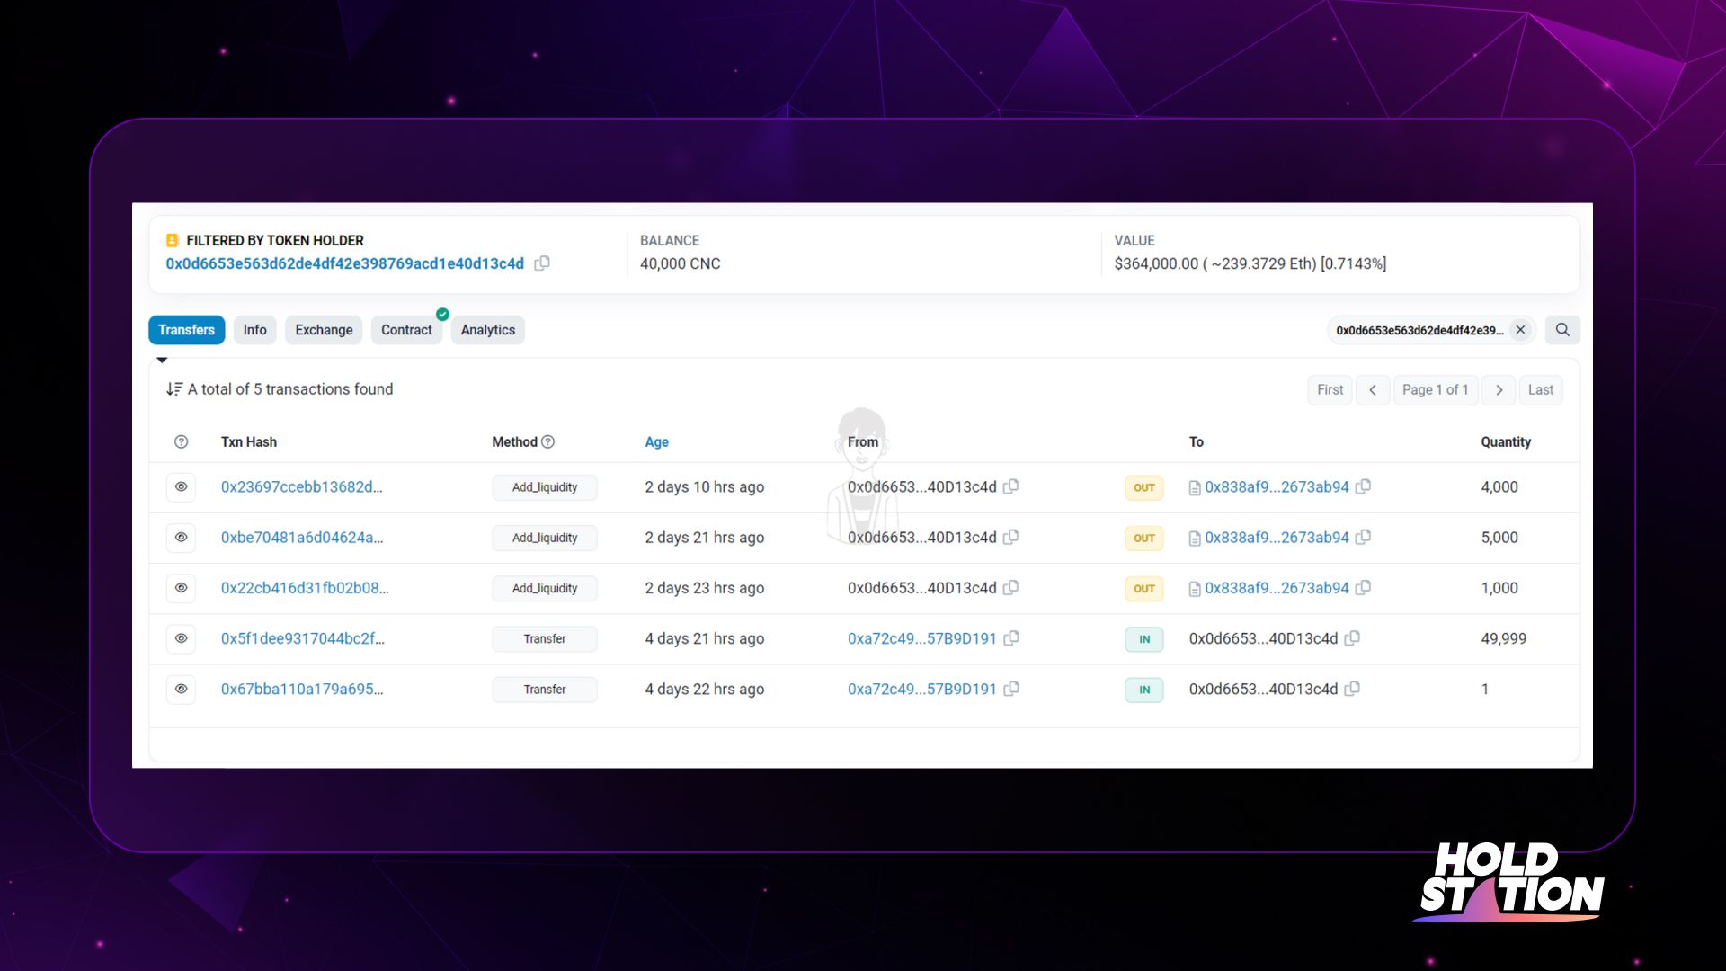Toggle sort order icon beside total transactions
Viewport: 1726px width, 971px height.
click(174, 389)
